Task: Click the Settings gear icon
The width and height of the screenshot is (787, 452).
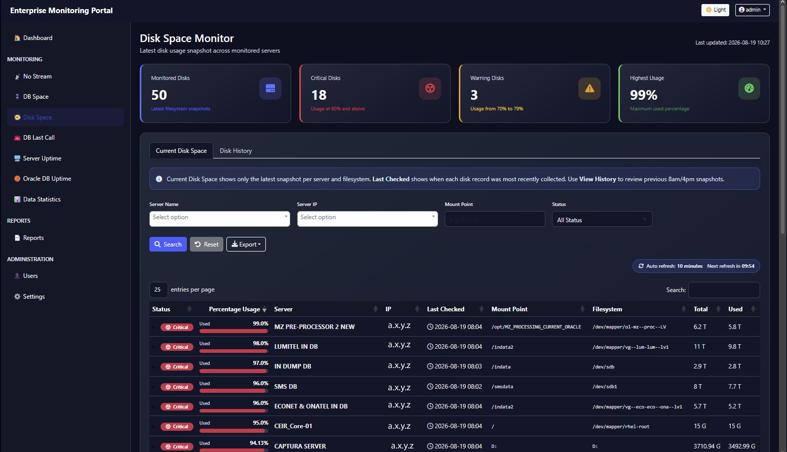Action: [17, 297]
